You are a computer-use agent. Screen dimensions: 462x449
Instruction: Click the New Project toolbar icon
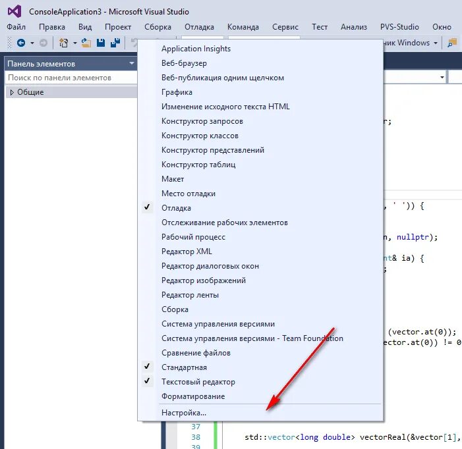tap(63, 43)
